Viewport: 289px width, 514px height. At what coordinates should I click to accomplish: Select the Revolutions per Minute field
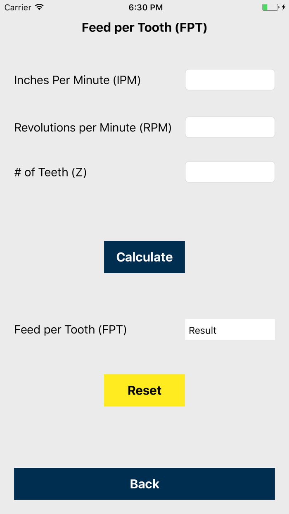(x=230, y=127)
